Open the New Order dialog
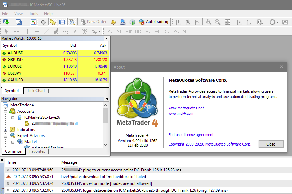Image resolution: width=292 pixels, height=194 pixels. coord(94,22)
